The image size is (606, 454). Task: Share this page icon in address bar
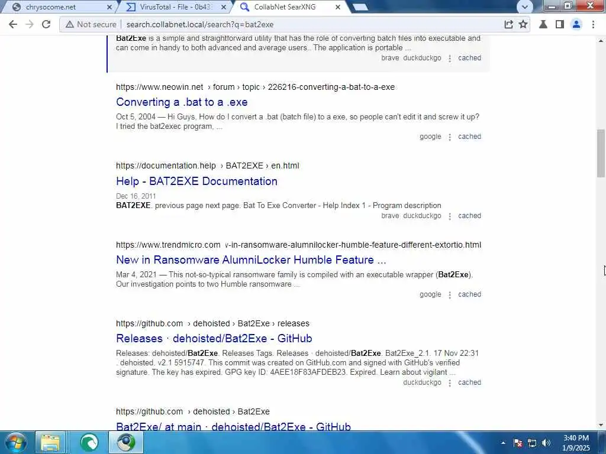point(508,24)
